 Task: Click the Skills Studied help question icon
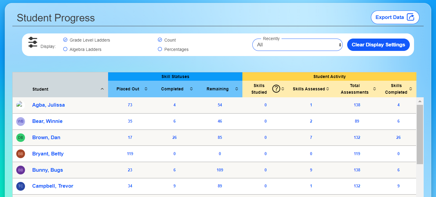point(276,89)
